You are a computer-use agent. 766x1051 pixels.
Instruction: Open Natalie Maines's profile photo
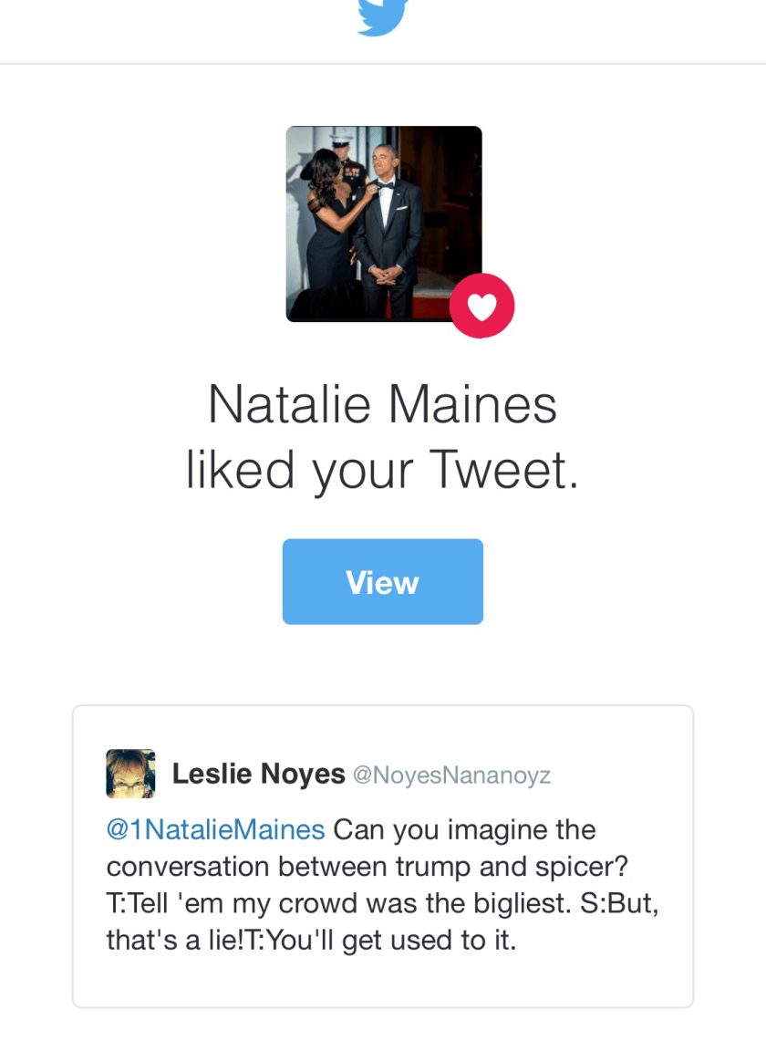[x=383, y=224]
